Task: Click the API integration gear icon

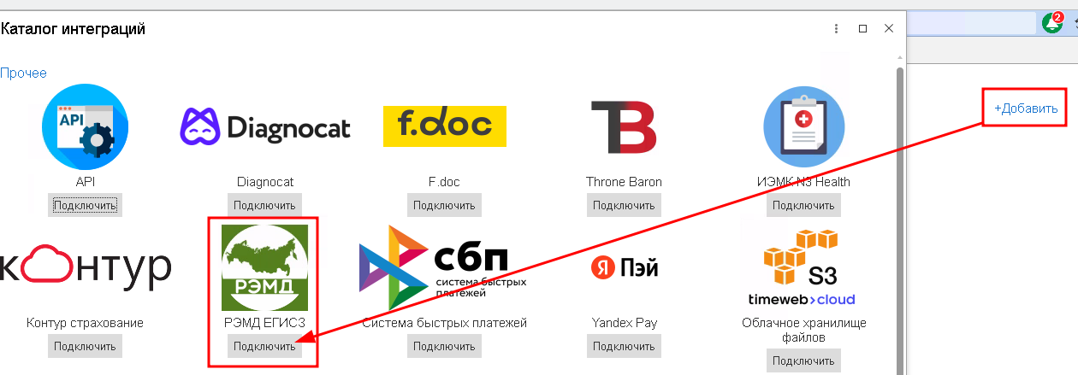Action: [x=85, y=127]
